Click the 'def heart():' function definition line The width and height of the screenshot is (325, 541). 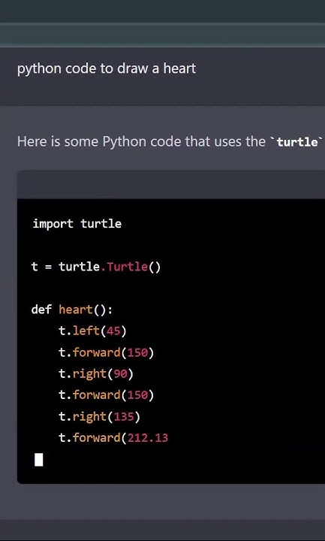[72, 310]
